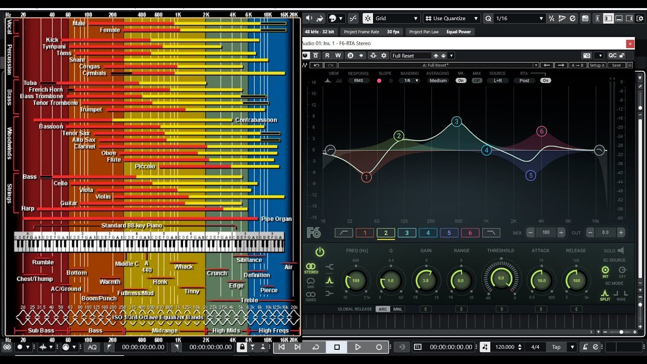Viewport: 647px width, 364px height.
Task: Select band tab 2
Action: 386,233
